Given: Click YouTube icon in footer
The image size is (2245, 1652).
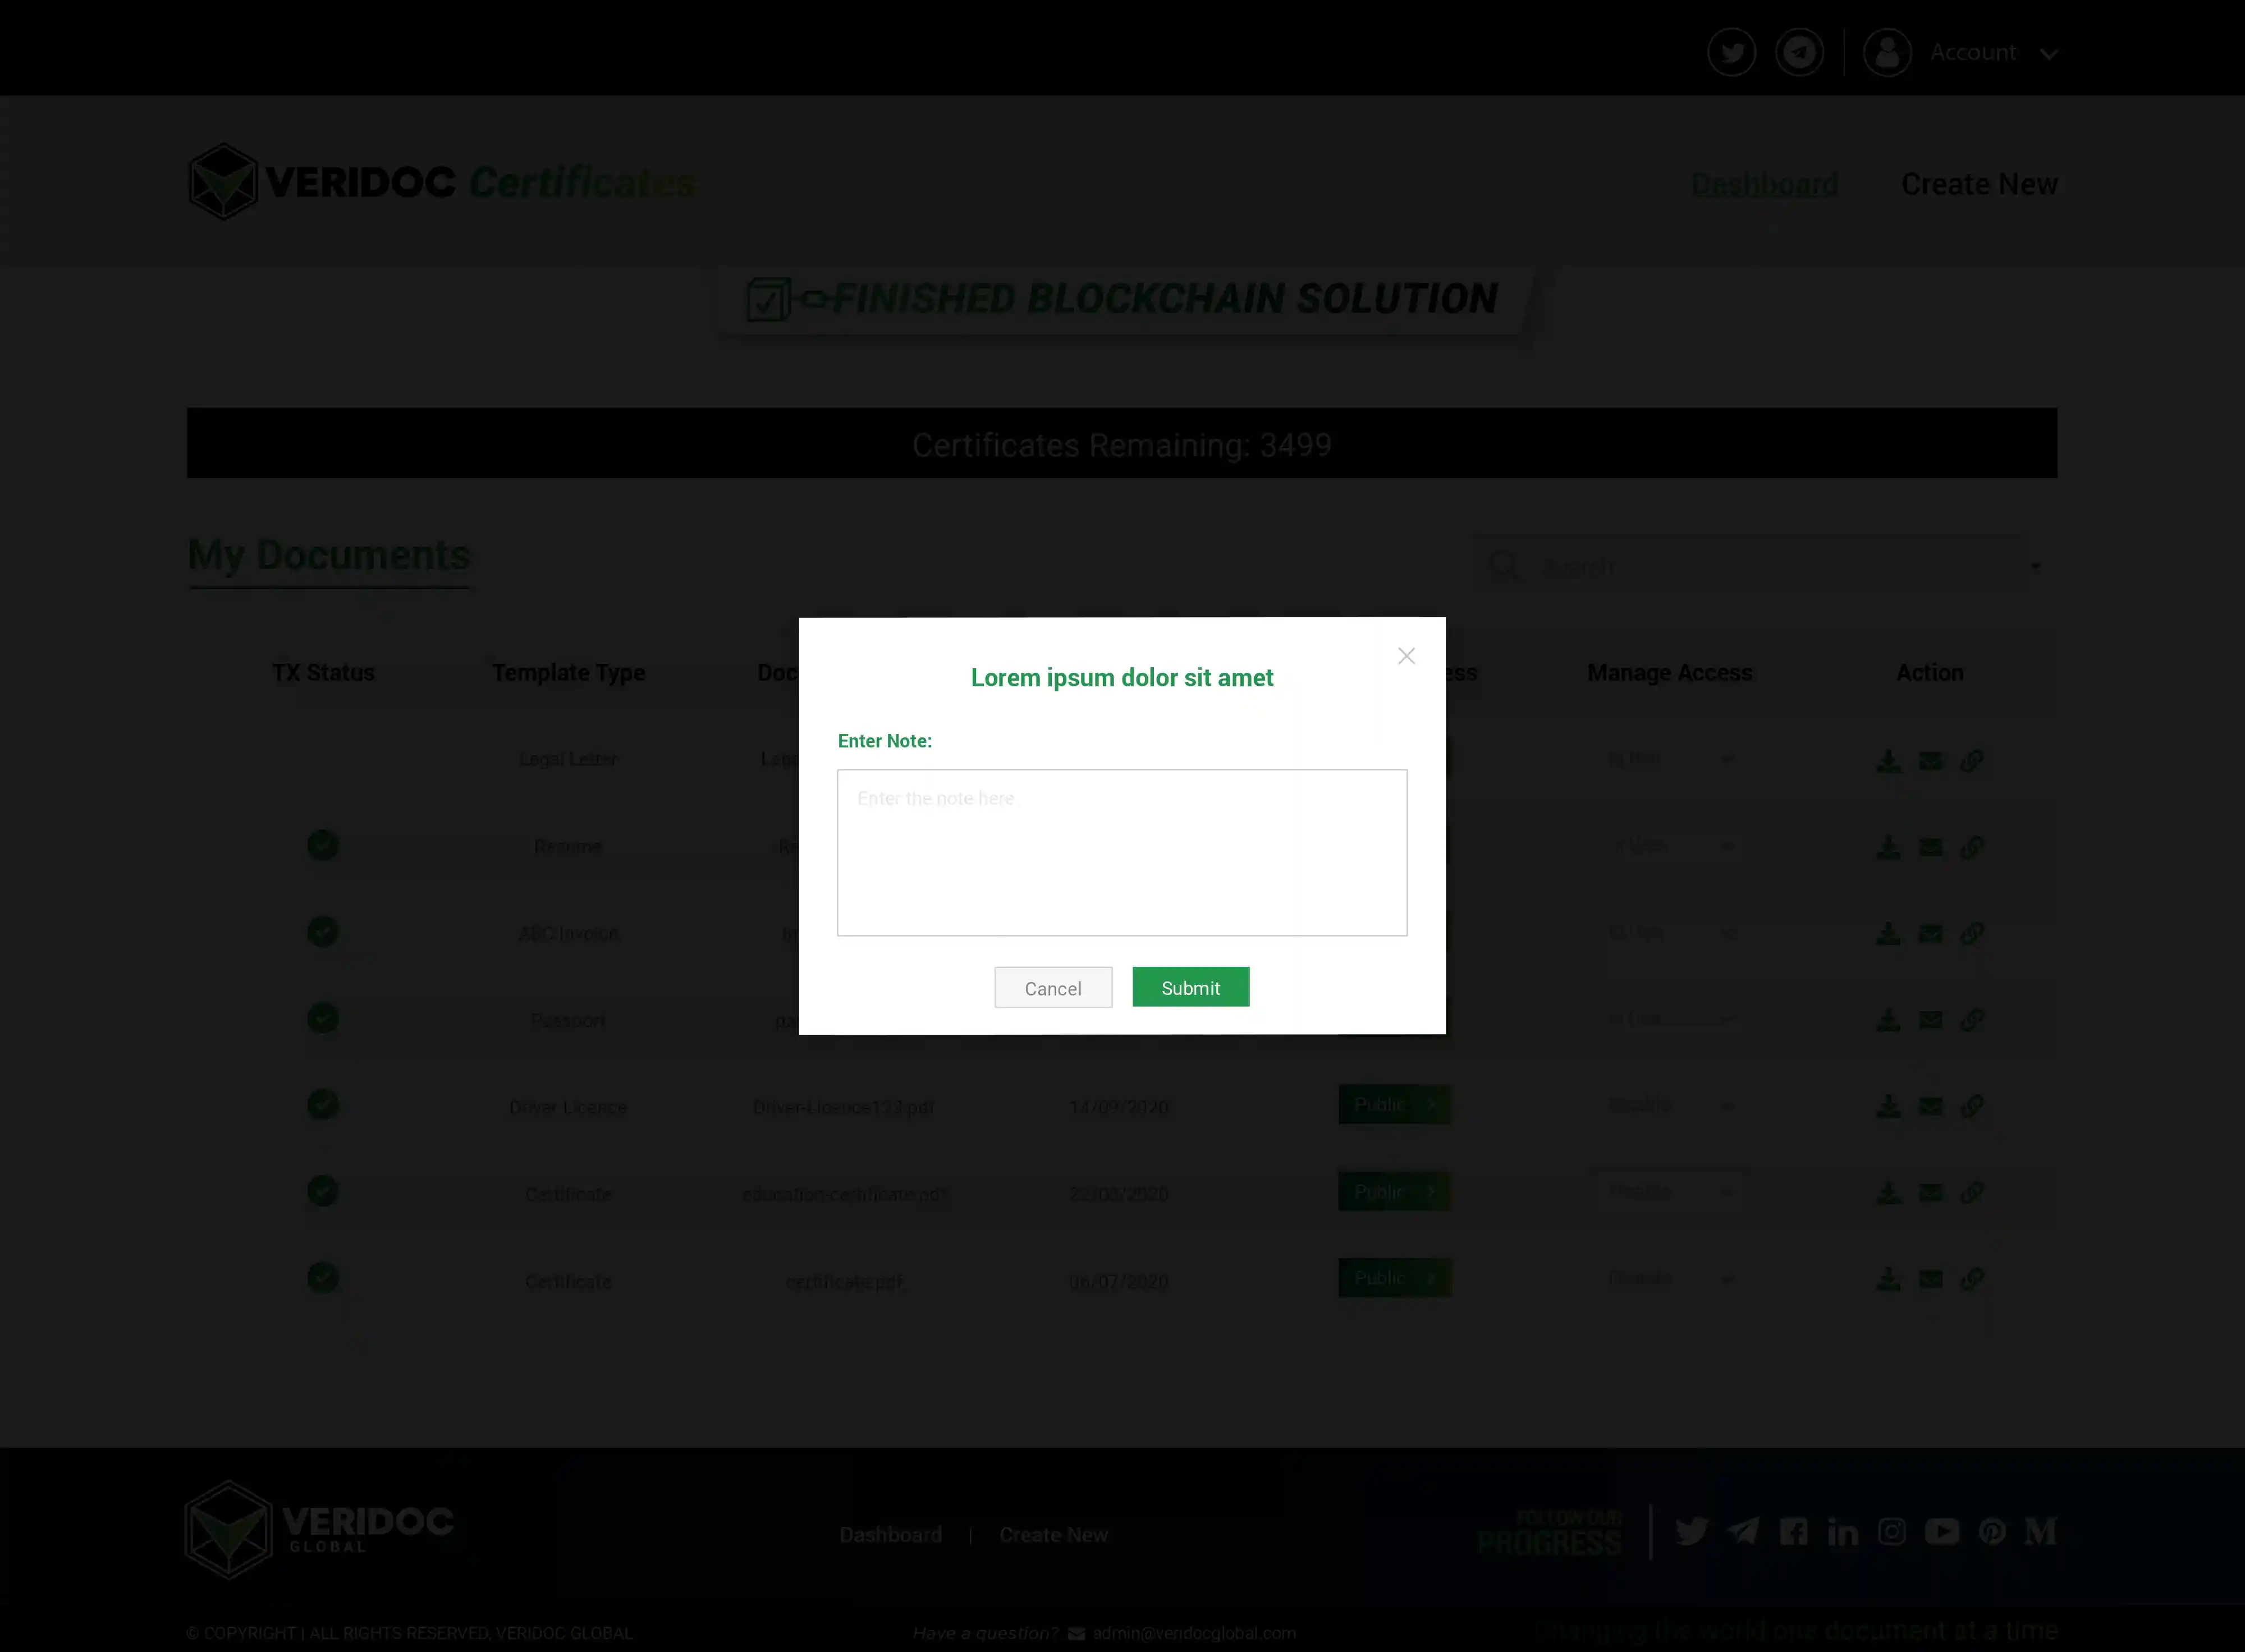Looking at the screenshot, I should click(x=1941, y=1532).
